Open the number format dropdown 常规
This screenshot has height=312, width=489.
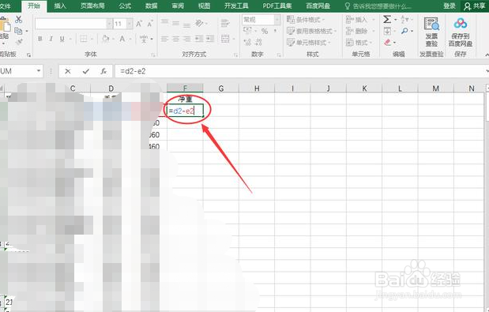coord(277,20)
